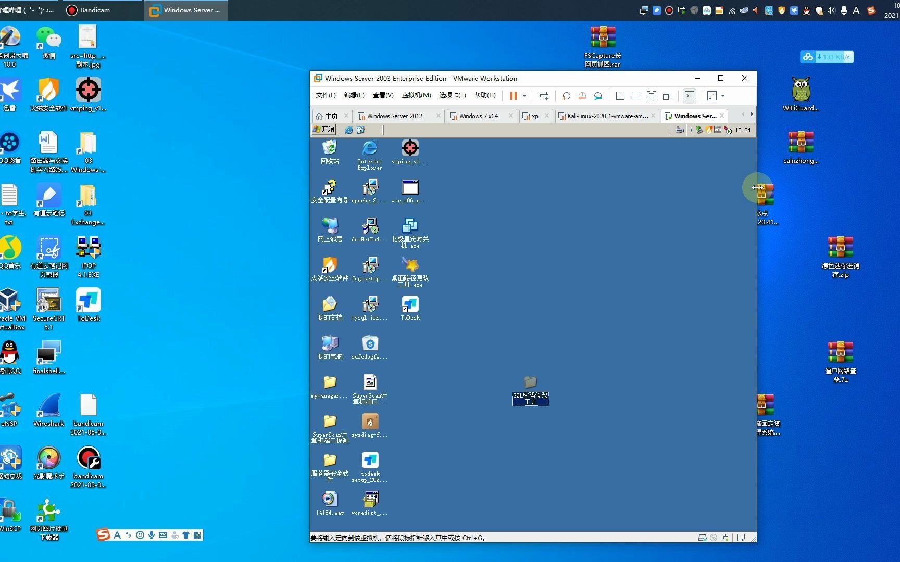Click the Sogou input toolbar microphone icon

tap(151, 535)
